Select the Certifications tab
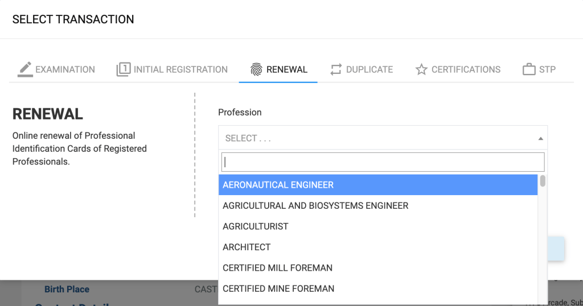 pos(466,69)
